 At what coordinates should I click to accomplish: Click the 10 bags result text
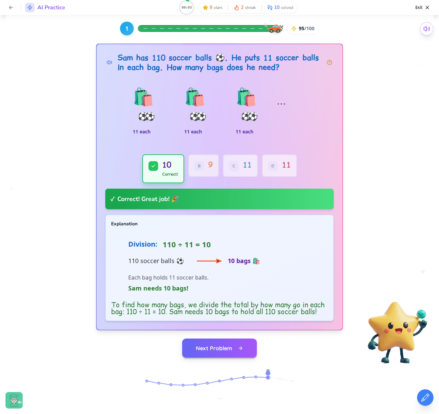(244, 261)
